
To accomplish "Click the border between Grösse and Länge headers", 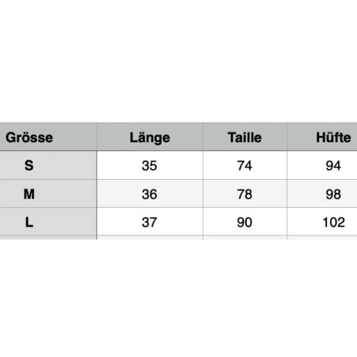I will (x=97, y=137).
